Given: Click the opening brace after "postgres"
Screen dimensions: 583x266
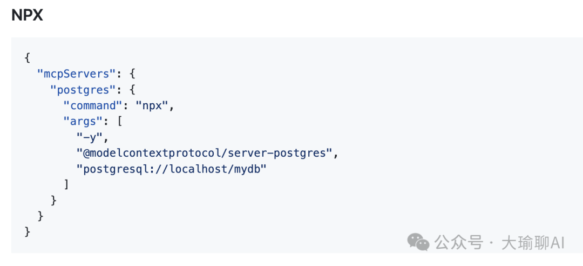Looking at the screenshot, I should [x=133, y=90].
